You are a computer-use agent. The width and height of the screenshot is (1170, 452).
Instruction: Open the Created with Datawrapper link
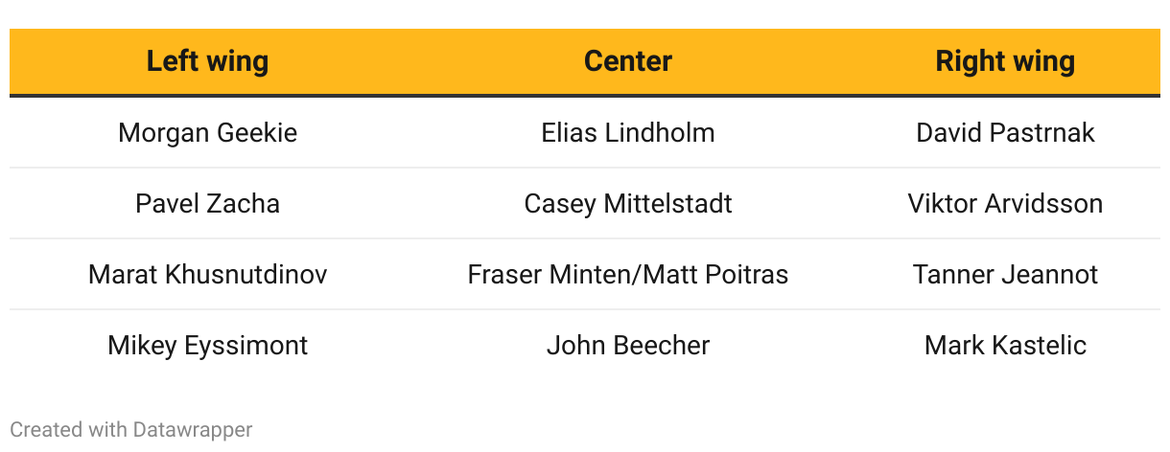coord(130,429)
